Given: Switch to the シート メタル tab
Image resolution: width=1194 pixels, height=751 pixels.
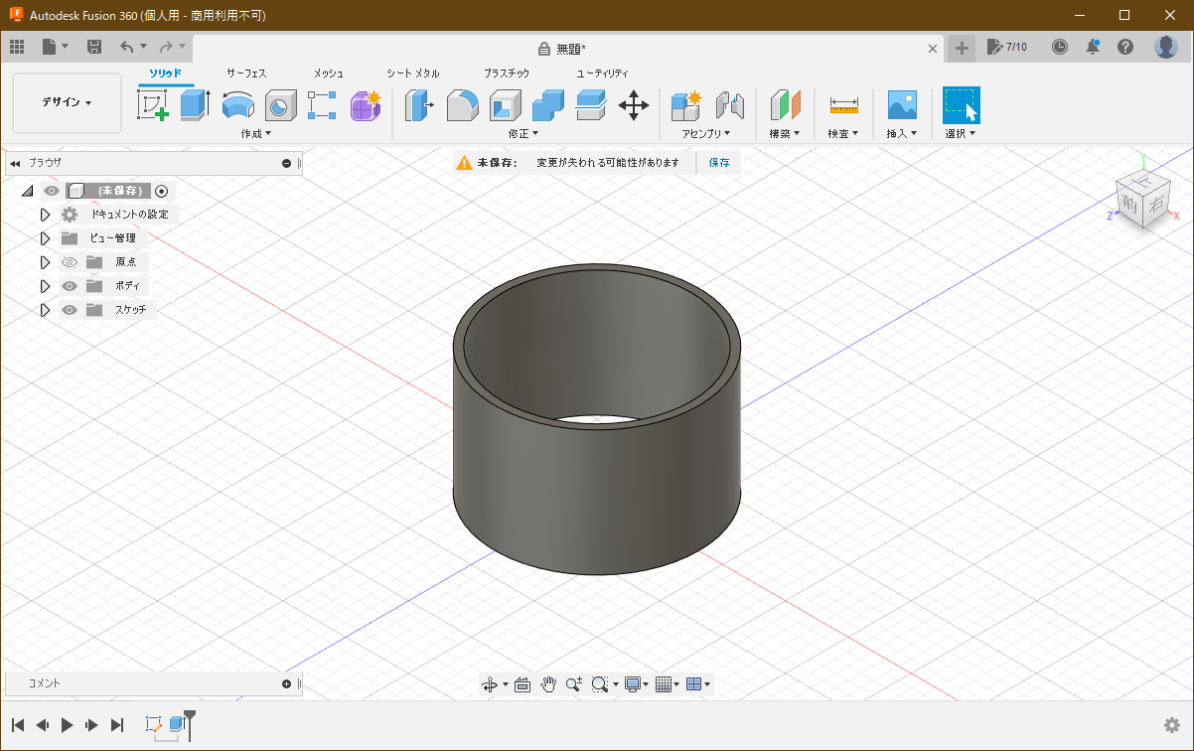Looking at the screenshot, I should 413,74.
